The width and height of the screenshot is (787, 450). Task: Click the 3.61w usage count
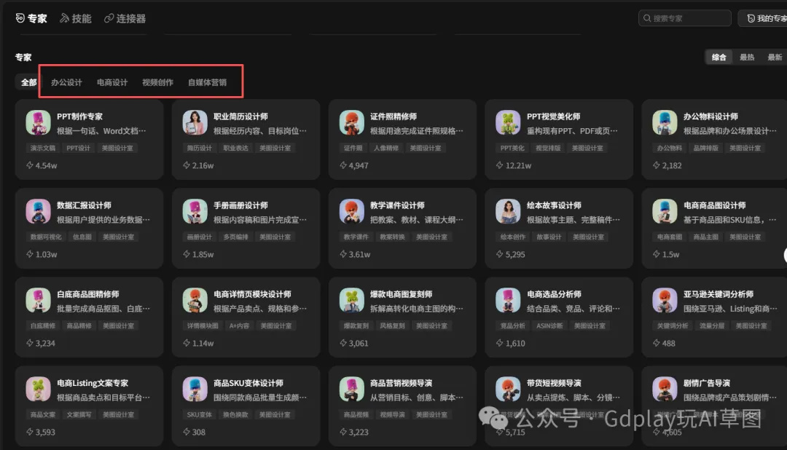pos(355,254)
